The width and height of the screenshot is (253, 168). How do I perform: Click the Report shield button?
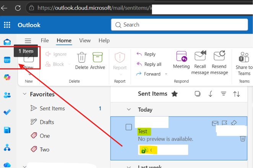tap(120, 61)
